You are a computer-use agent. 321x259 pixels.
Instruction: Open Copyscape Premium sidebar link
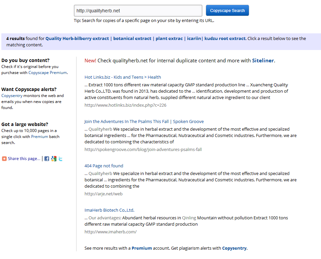47,73
